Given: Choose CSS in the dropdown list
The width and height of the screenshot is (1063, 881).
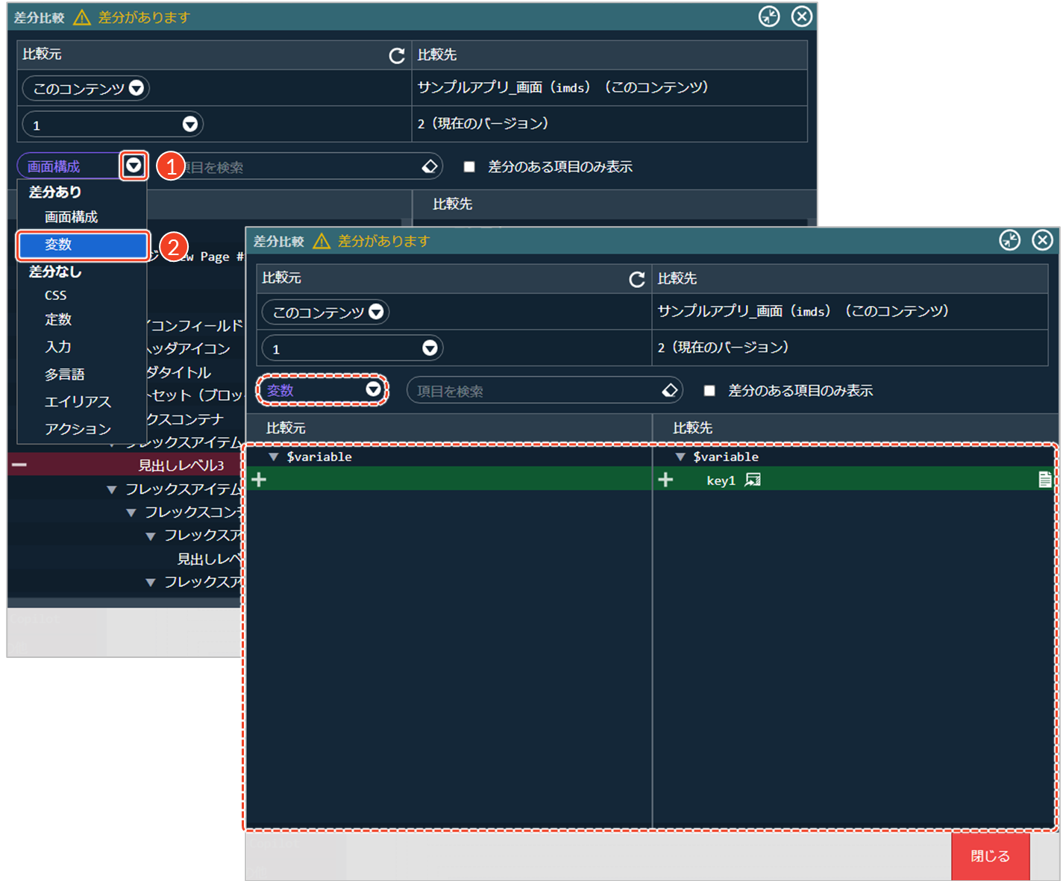Looking at the screenshot, I should [56, 295].
